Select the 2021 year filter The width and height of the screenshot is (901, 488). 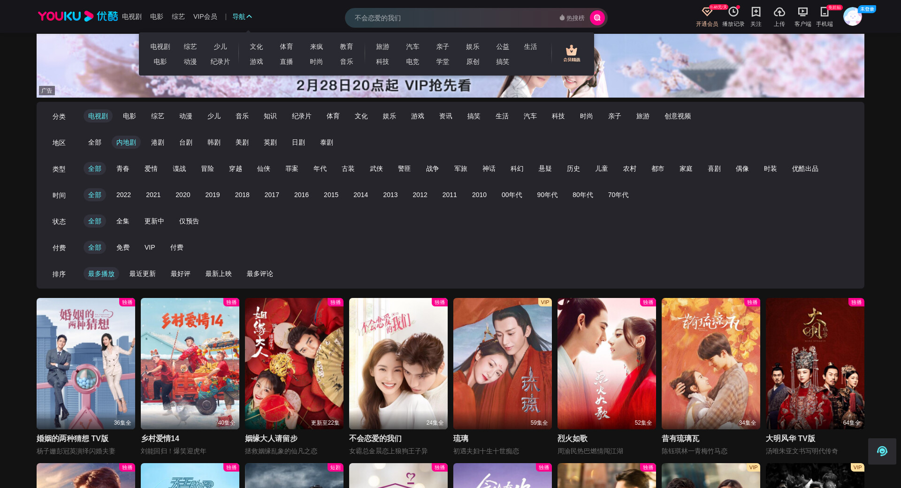[x=153, y=195]
